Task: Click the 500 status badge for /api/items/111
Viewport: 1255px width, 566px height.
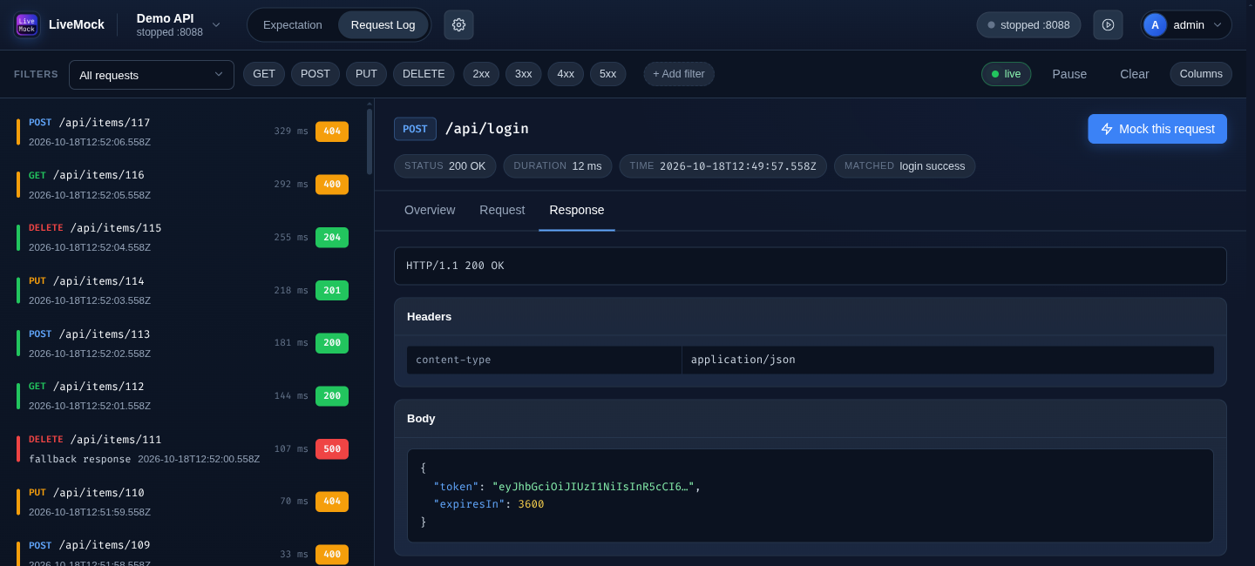Action: point(332,448)
